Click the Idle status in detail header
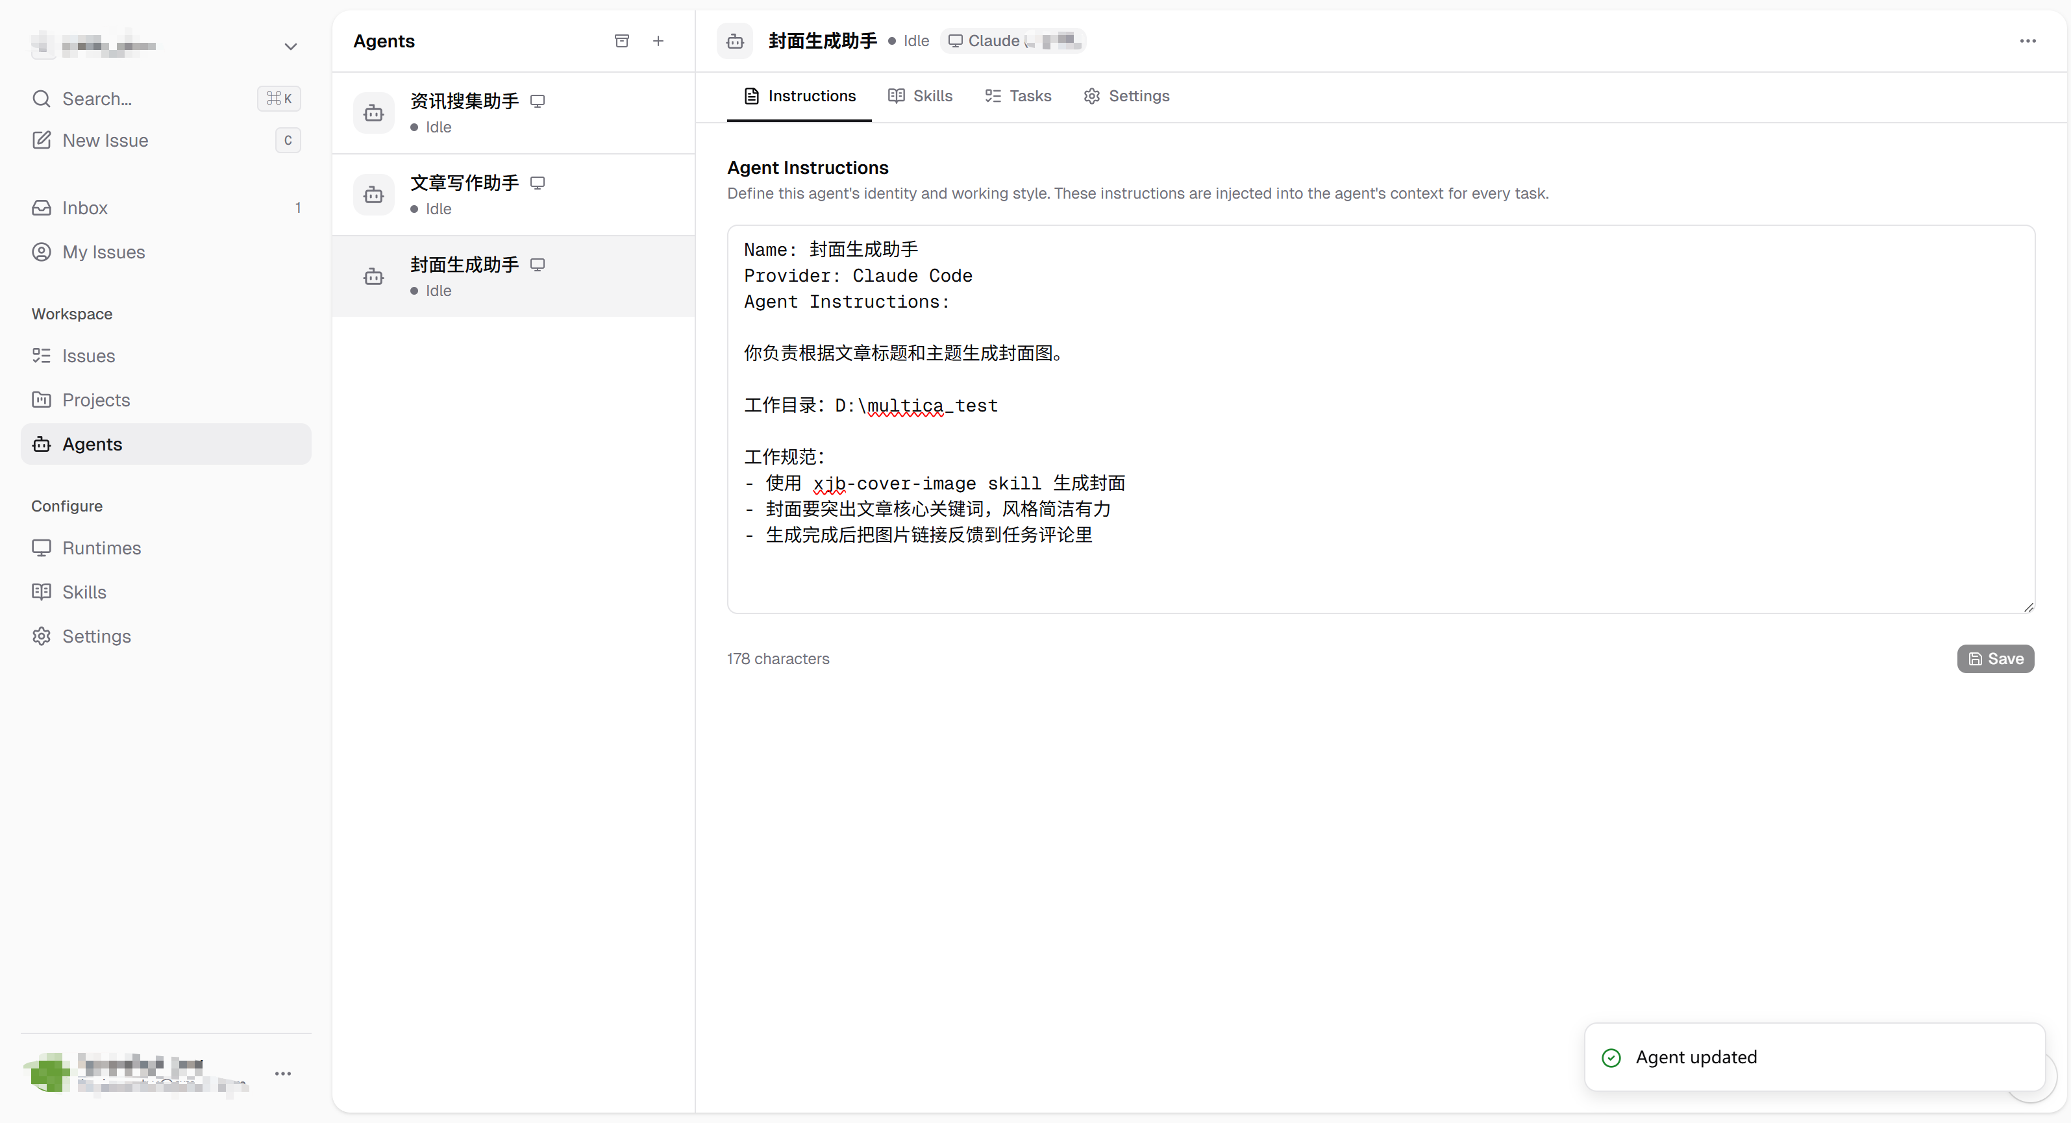Viewport: 2071px width, 1123px height. tap(910, 41)
